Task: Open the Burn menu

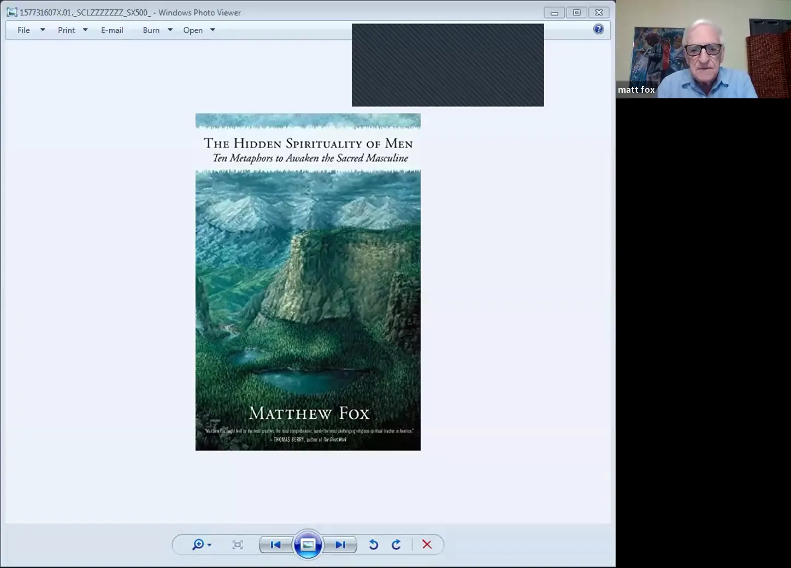Action: click(151, 30)
